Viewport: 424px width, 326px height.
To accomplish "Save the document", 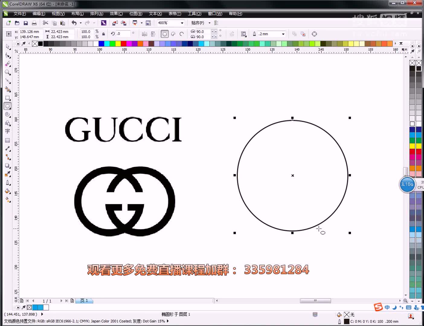I will pos(26,23).
